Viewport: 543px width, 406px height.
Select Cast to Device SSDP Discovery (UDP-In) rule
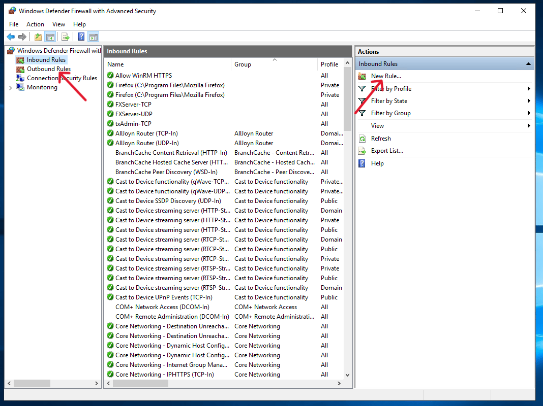tap(224, 201)
